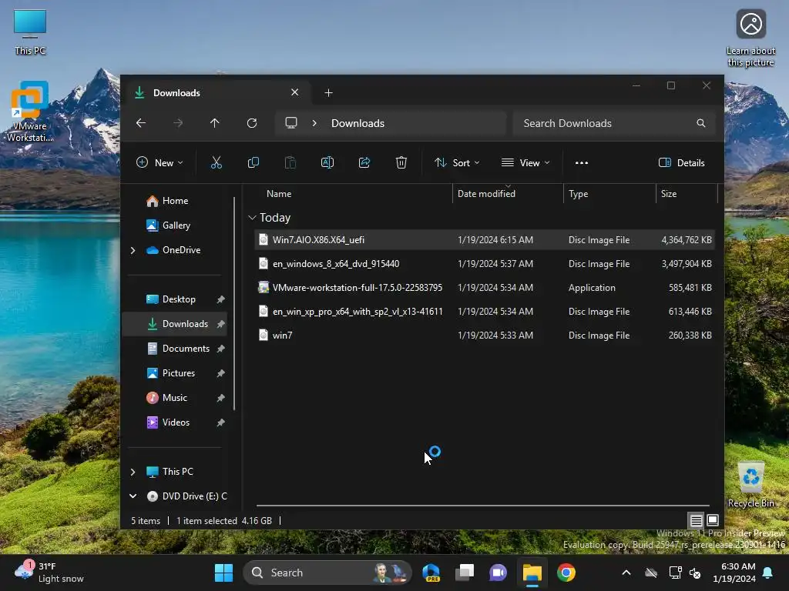Viewport: 789px width, 591px height.
Task: Select the win7 disc image file
Action: click(485, 336)
